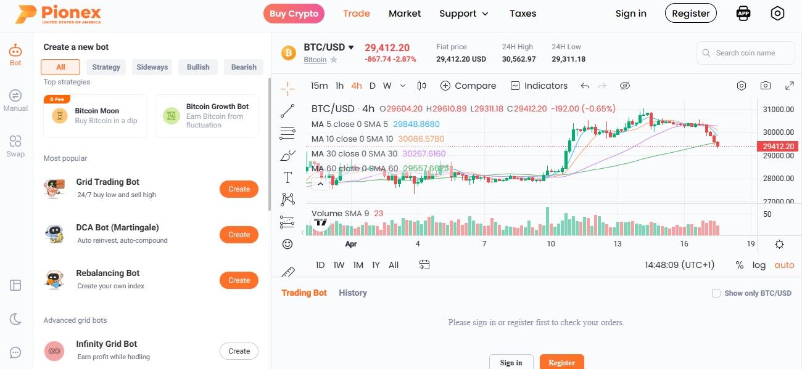Toggle hide all drawings eye icon
Screen dimensions: 802x369
point(624,86)
